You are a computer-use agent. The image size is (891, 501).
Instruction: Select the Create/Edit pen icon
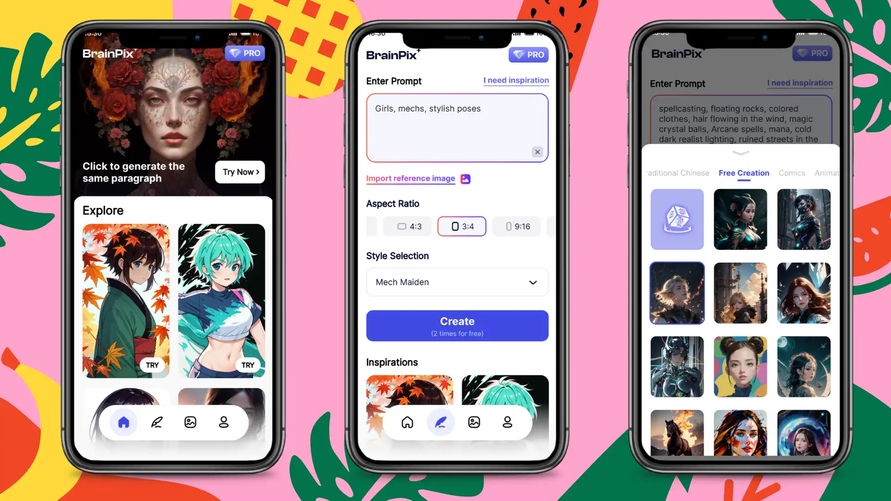tap(440, 422)
